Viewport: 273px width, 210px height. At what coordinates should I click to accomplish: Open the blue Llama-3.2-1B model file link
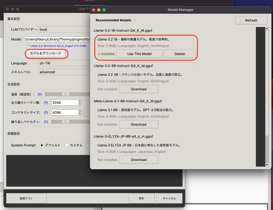pos(58,46)
